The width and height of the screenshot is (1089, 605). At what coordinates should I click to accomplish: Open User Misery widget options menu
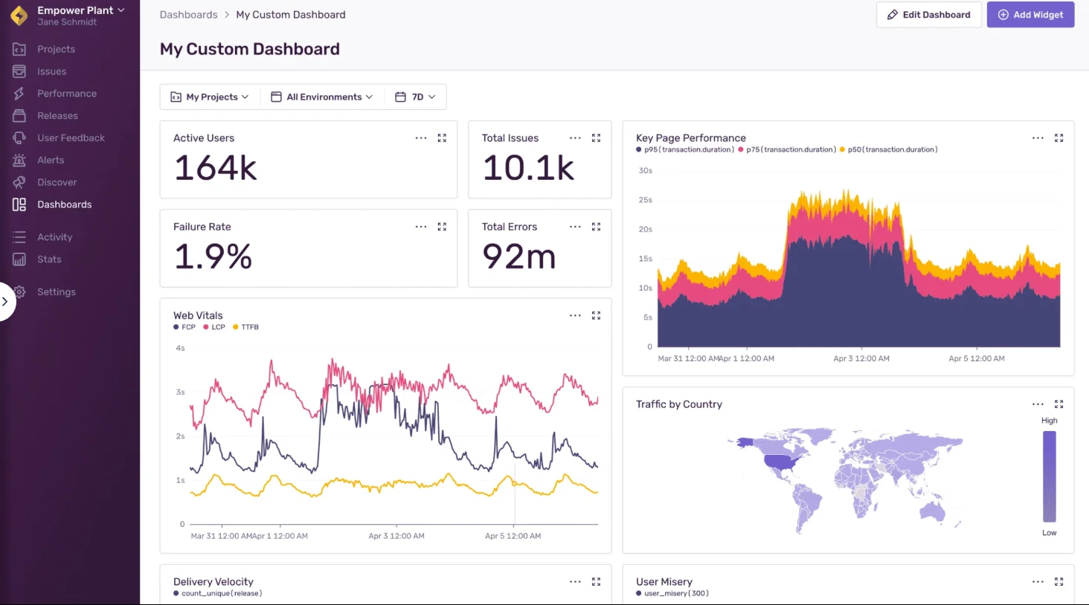point(1038,582)
